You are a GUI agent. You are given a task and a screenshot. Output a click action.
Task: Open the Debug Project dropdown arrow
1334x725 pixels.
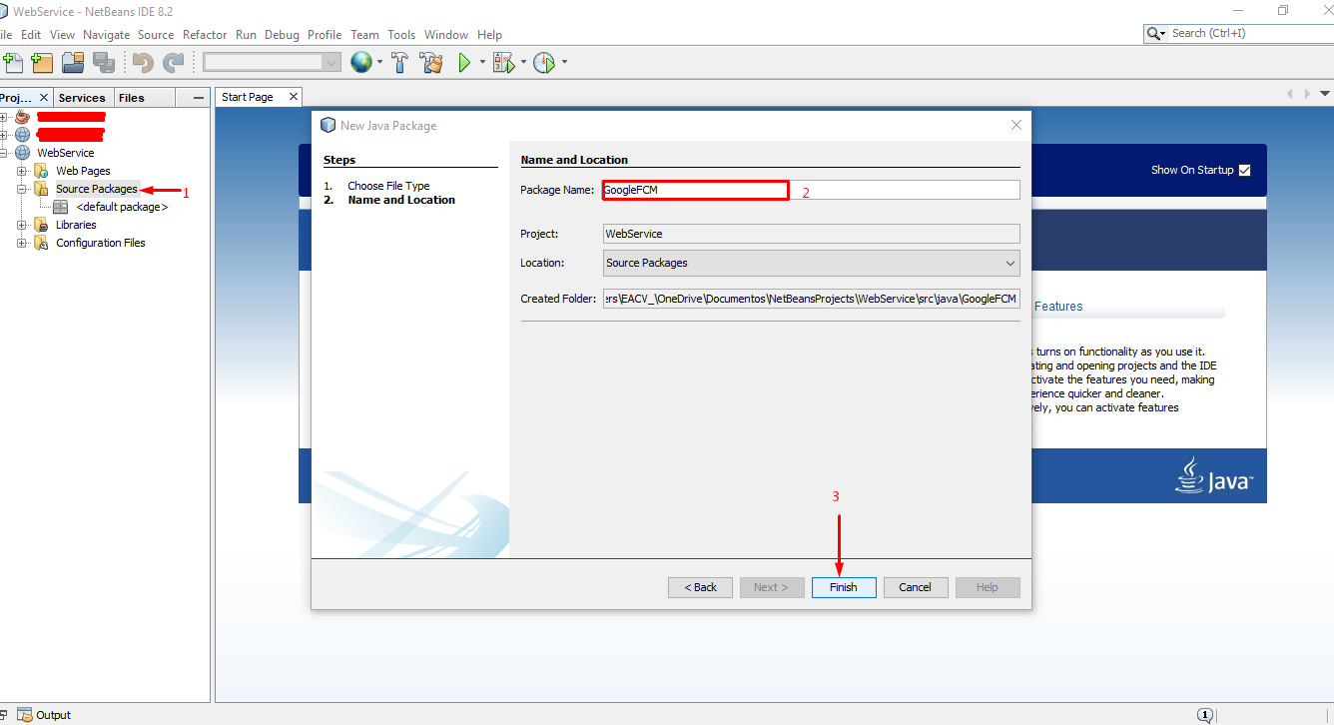(x=523, y=62)
